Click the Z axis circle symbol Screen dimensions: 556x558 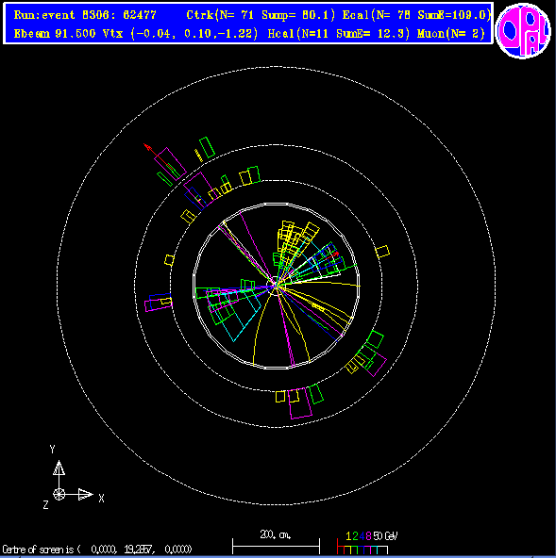(59, 494)
